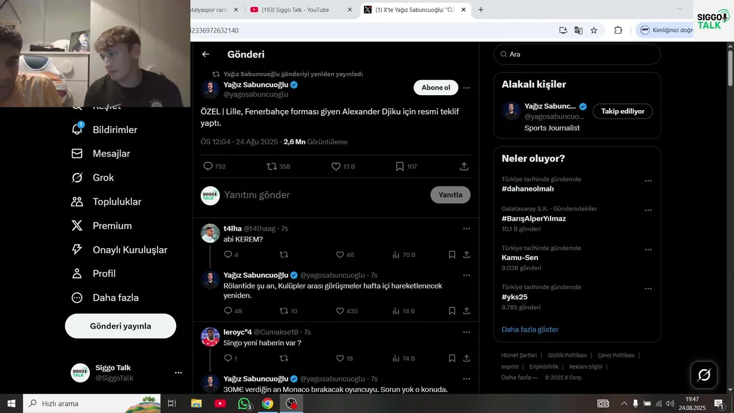Viewport: 734px width, 413px height.
Task: Bookmark main post showing 107
Action: tap(406, 166)
